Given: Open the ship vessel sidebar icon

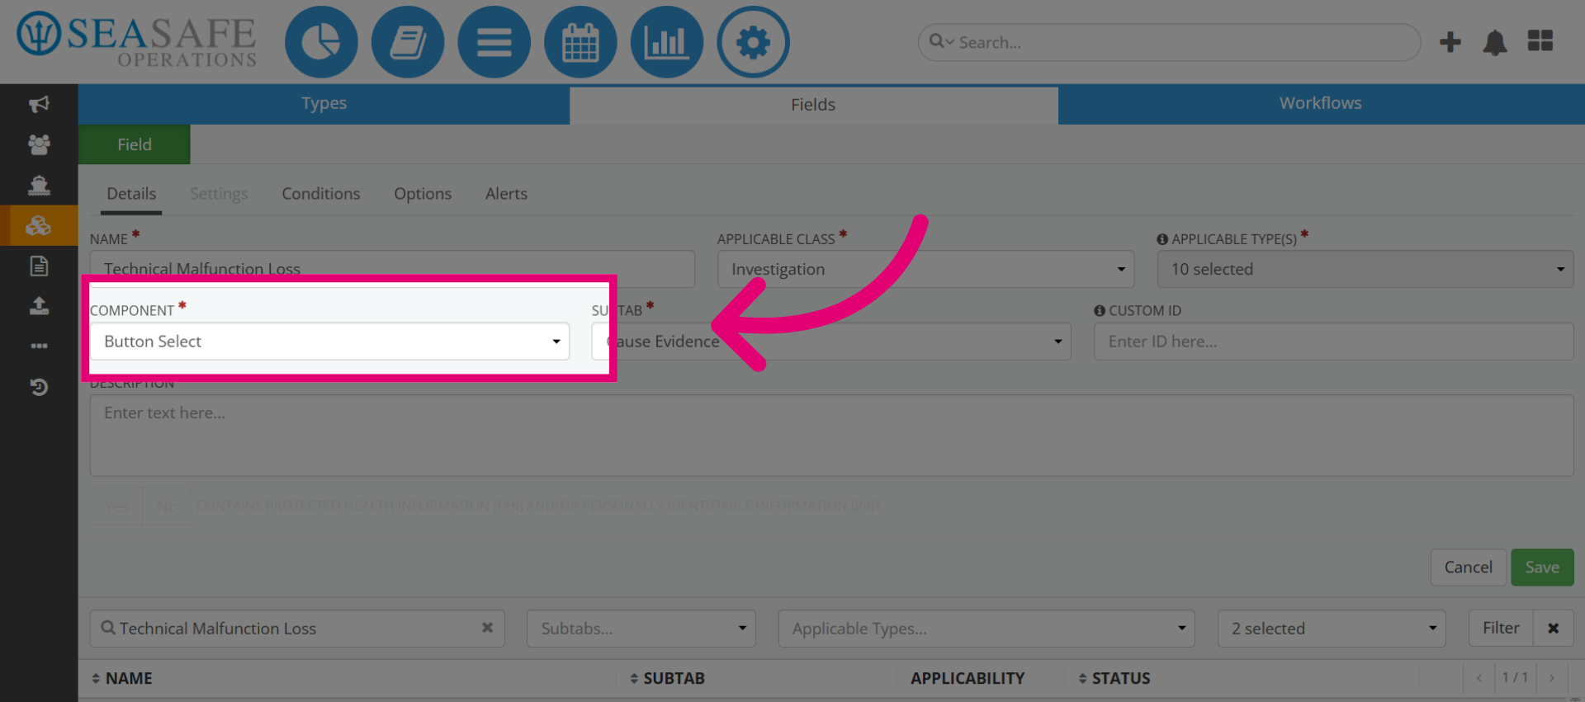Looking at the screenshot, I should point(39,185).
